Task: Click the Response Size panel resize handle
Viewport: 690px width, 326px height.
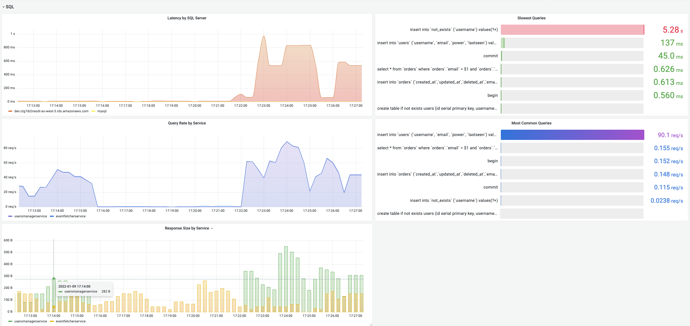Action: [371, 324]
